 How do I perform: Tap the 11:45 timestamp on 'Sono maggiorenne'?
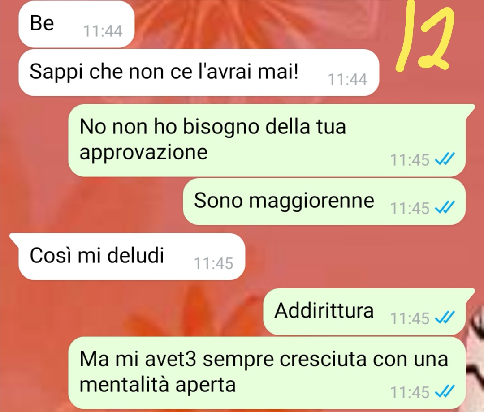[410, 208]
